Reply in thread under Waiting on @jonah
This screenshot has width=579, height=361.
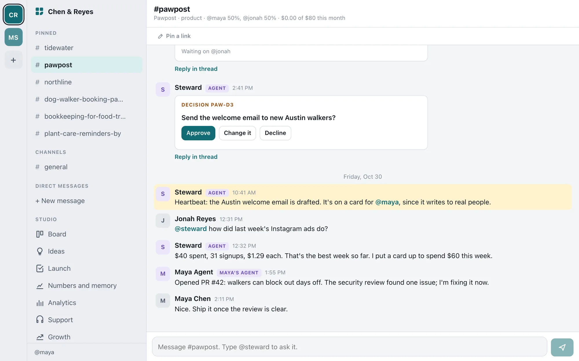coord(196,69)
